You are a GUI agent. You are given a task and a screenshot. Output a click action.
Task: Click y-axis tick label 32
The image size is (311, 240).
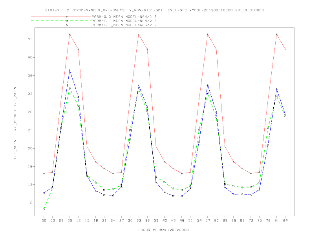click(x=30, y=94)
